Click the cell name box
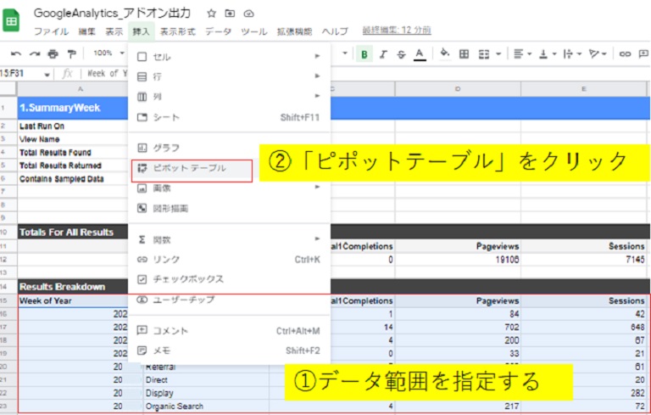Screen dimensions: 651x415 [24, 74]
